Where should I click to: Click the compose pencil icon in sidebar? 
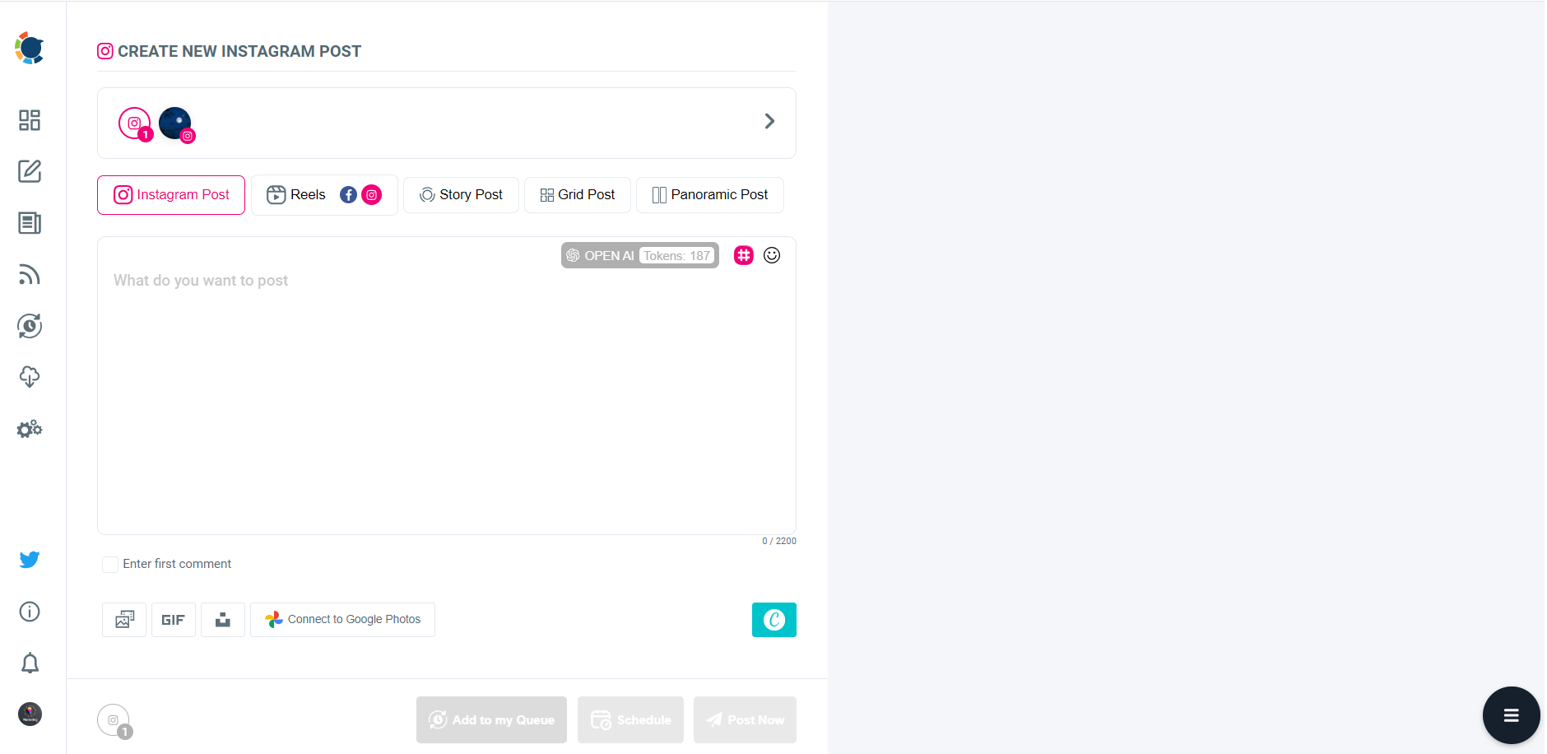(x=30, y=171)
